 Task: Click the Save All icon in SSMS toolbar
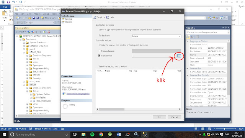tap(38, 18)
